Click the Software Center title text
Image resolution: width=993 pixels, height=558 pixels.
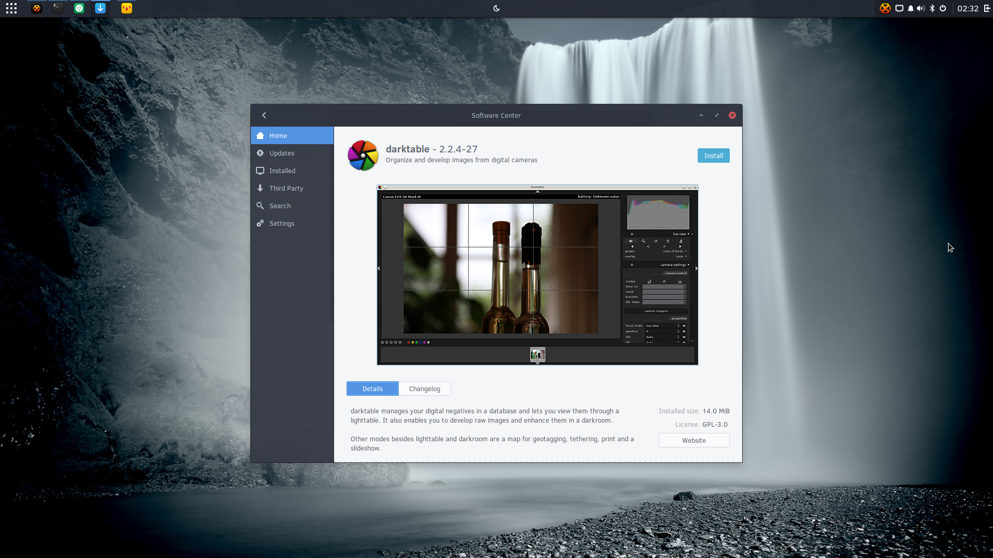coord(496,116)
